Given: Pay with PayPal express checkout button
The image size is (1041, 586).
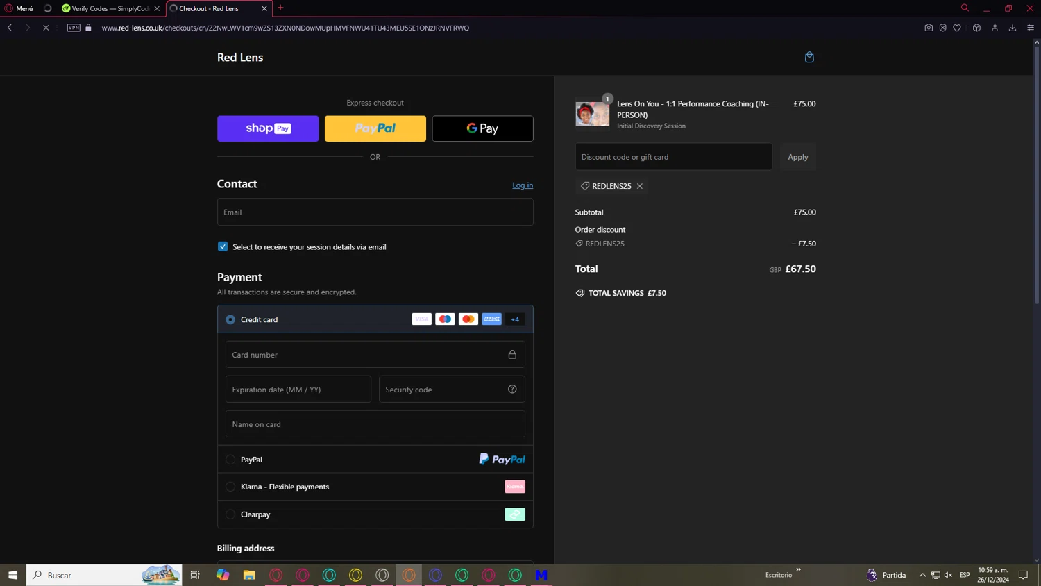Looking at the screenshot, I should click(x=375, y=128).
